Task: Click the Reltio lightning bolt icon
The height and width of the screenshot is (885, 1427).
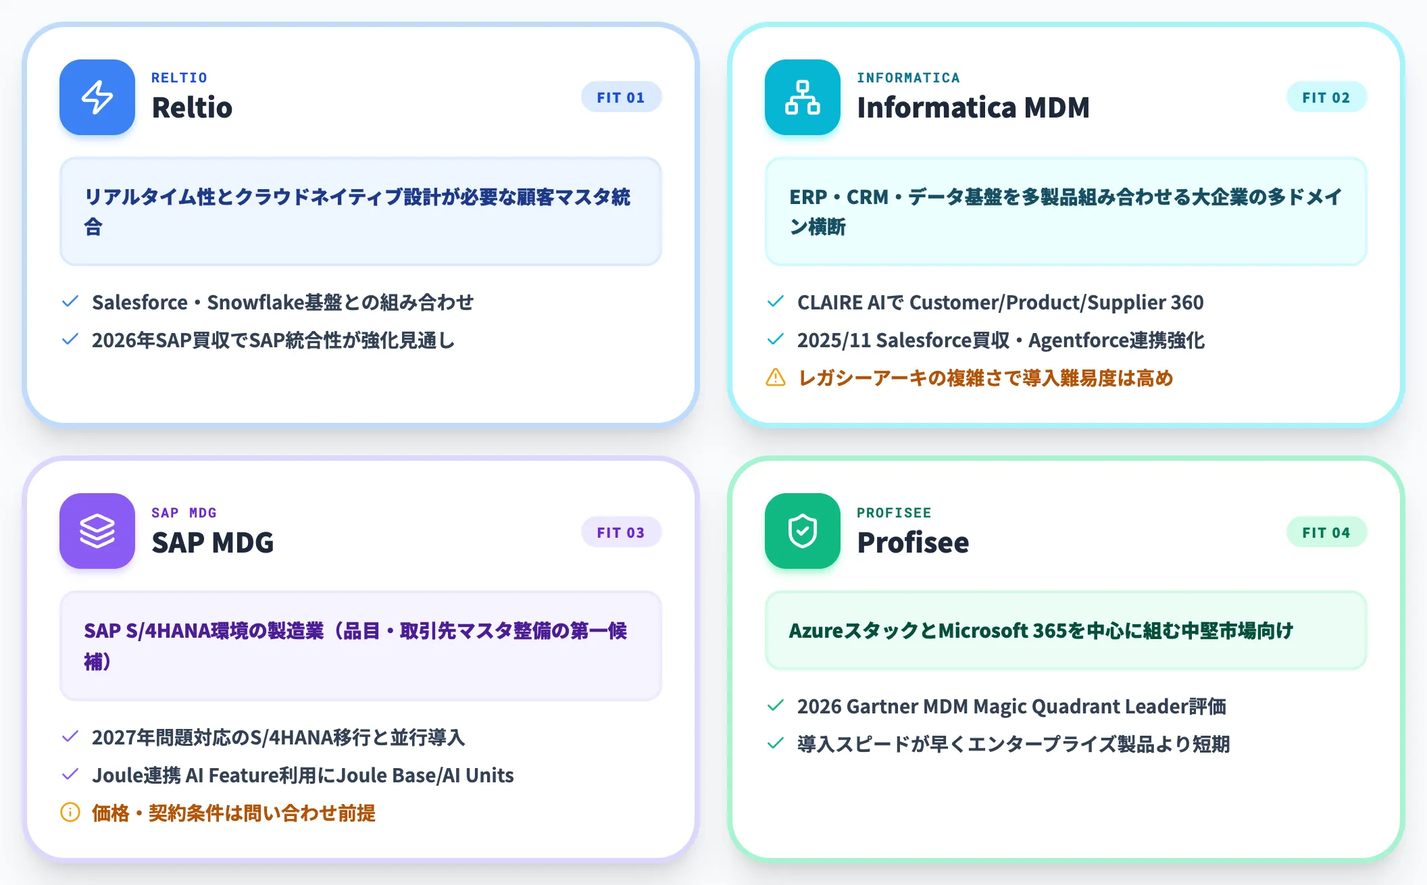Action: click(x=97, y=97)
